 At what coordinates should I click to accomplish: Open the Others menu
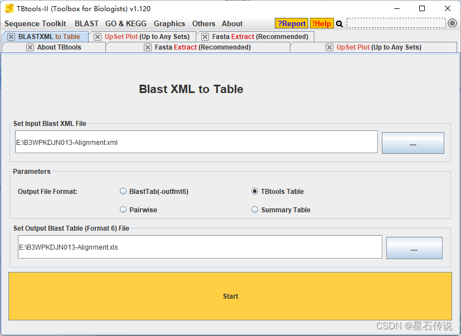tap(203, 23)
